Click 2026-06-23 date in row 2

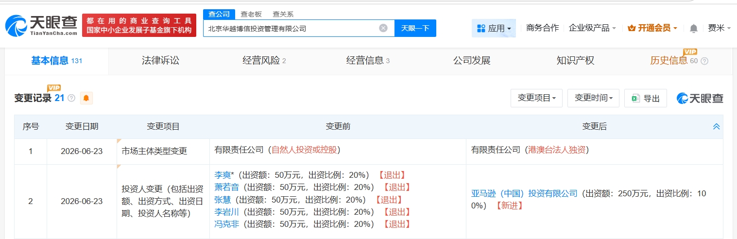tap(82, 201)
